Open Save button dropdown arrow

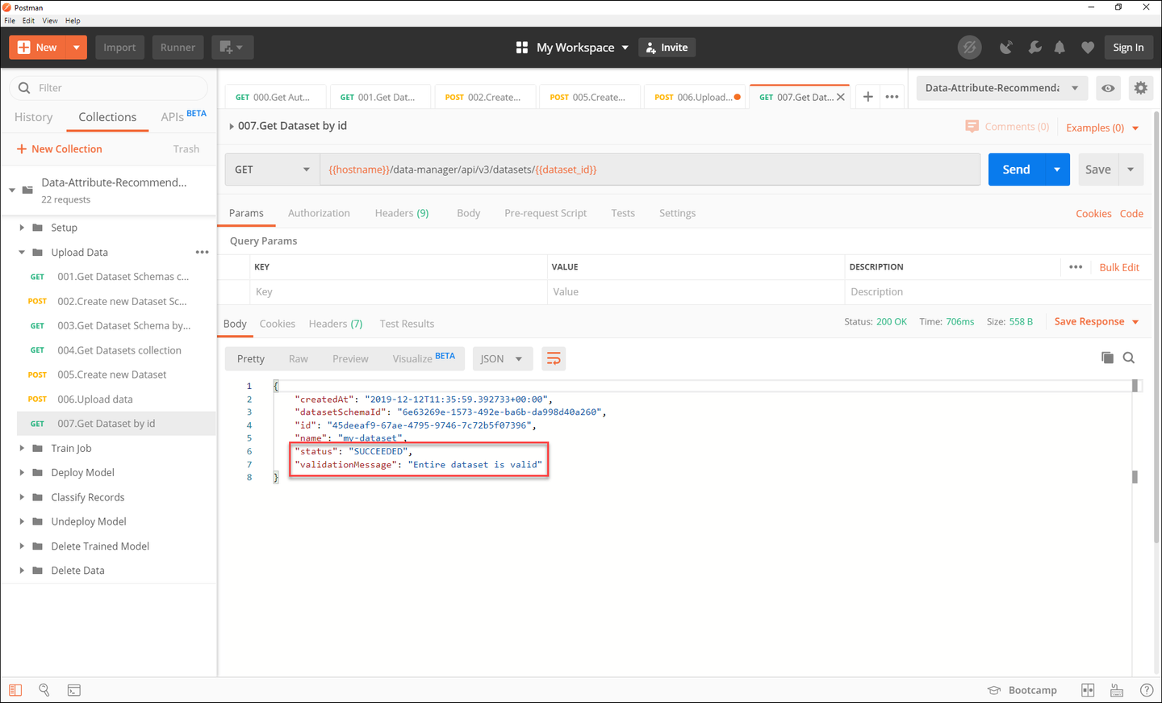(x=1131, y=169)
